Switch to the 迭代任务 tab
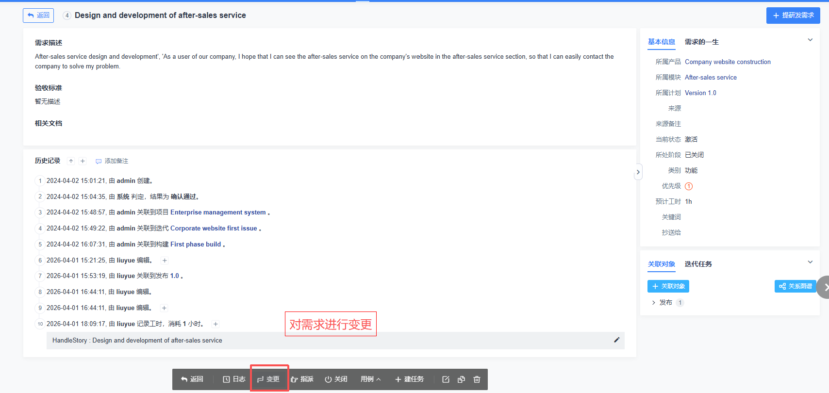829x393 pixels. 698,264
